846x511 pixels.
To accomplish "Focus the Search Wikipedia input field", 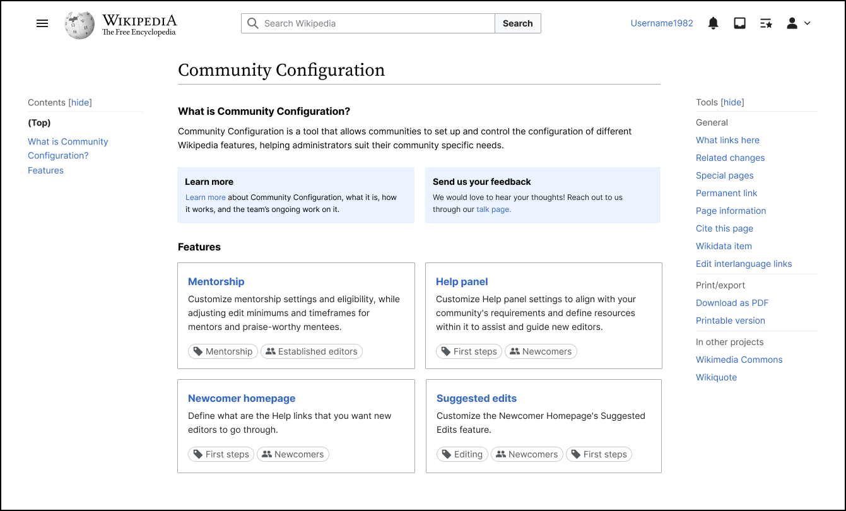I will click(x=368, y=23).
